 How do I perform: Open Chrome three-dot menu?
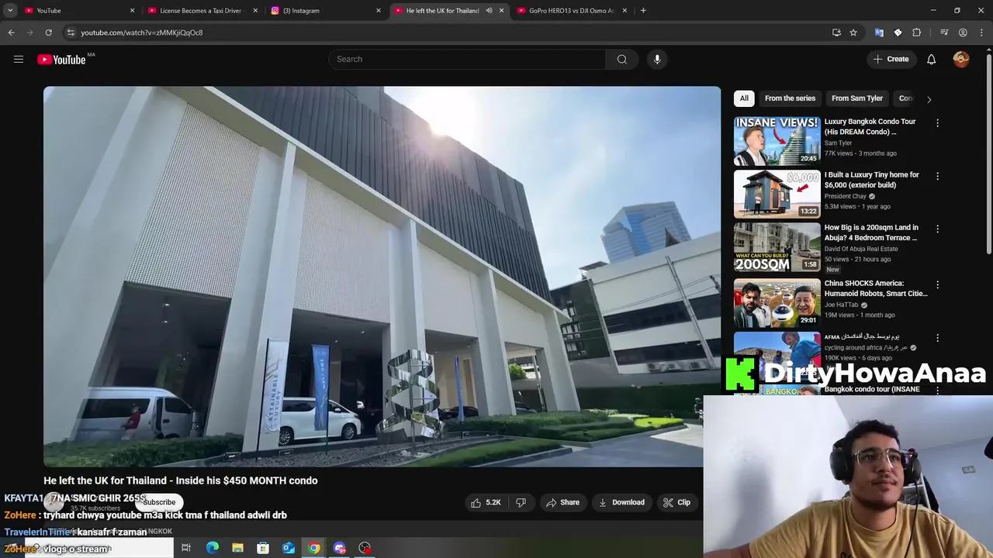coord(982,33)
